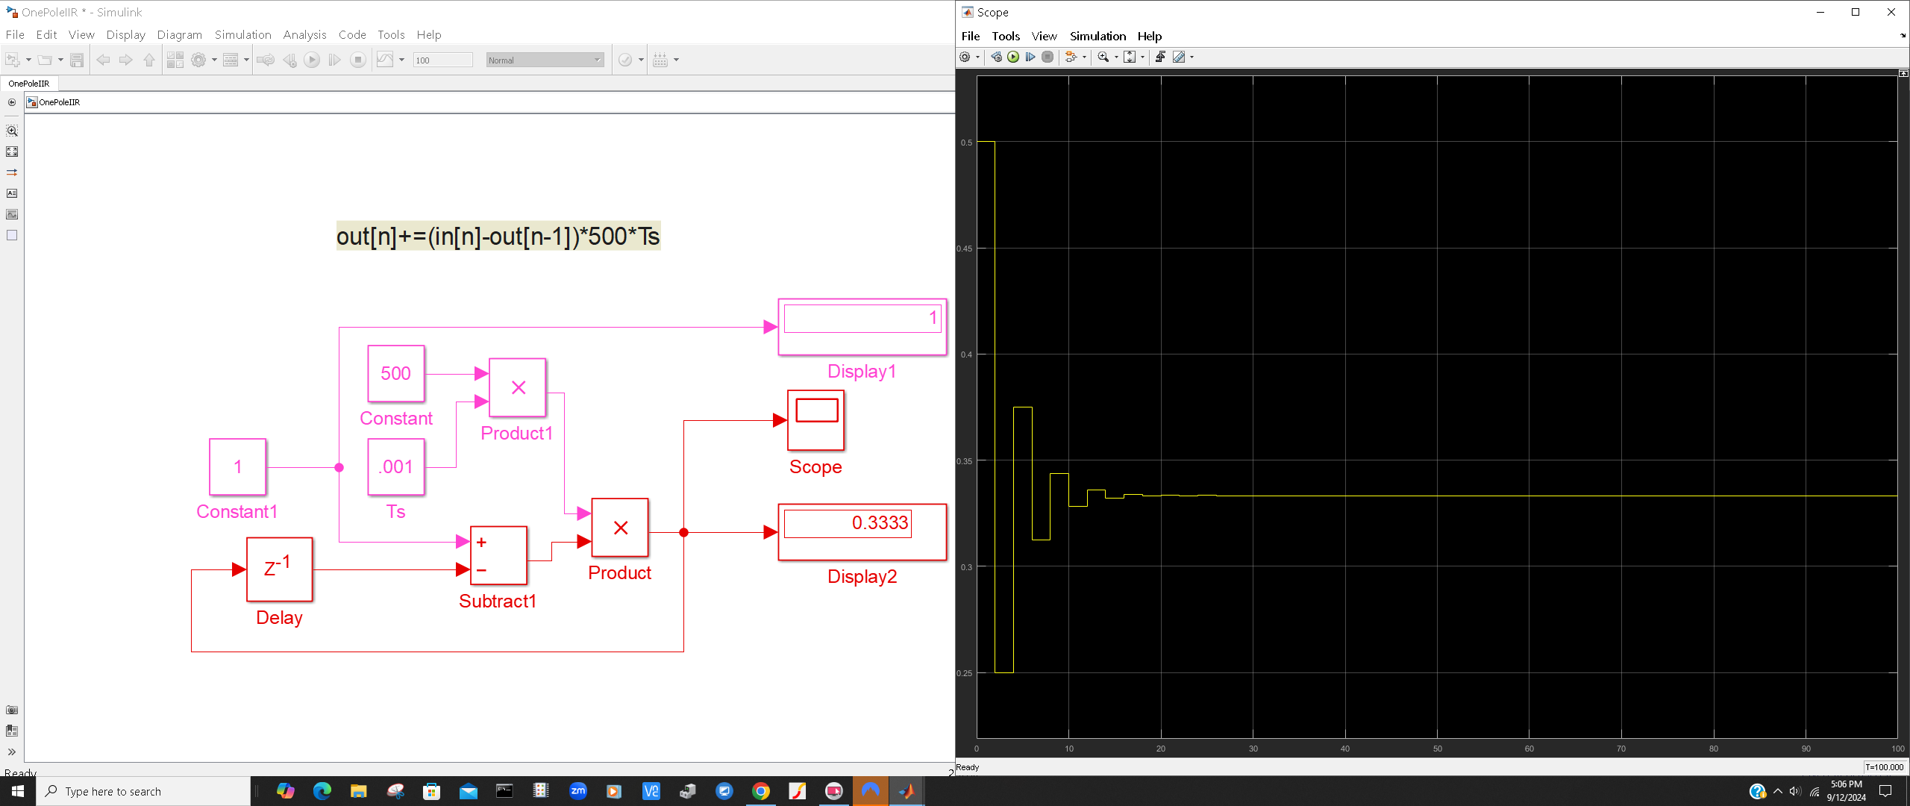The height and width of the screenshot is (806, 1910).
Task: Add an annotation with the text icon
Action: [12, 193]
